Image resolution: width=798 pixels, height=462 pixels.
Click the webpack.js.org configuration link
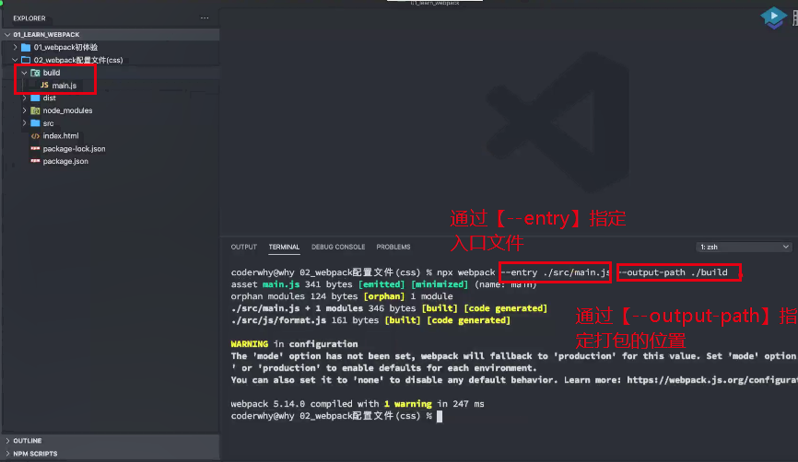[x=712, y=380]
